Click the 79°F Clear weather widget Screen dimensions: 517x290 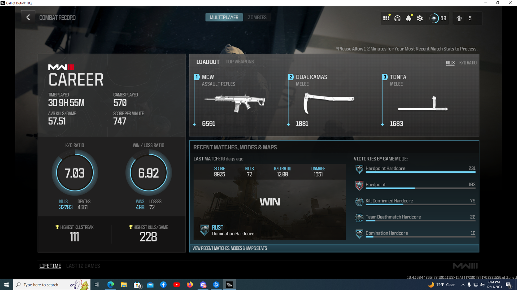tap(441, 285)
